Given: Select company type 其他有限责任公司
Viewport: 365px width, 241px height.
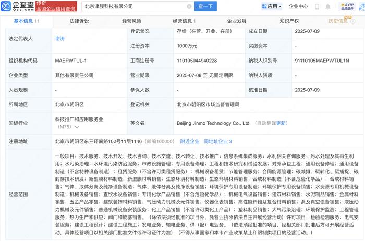Looking at the screenshot, I should pyautogui.click(x=74, y=76).
